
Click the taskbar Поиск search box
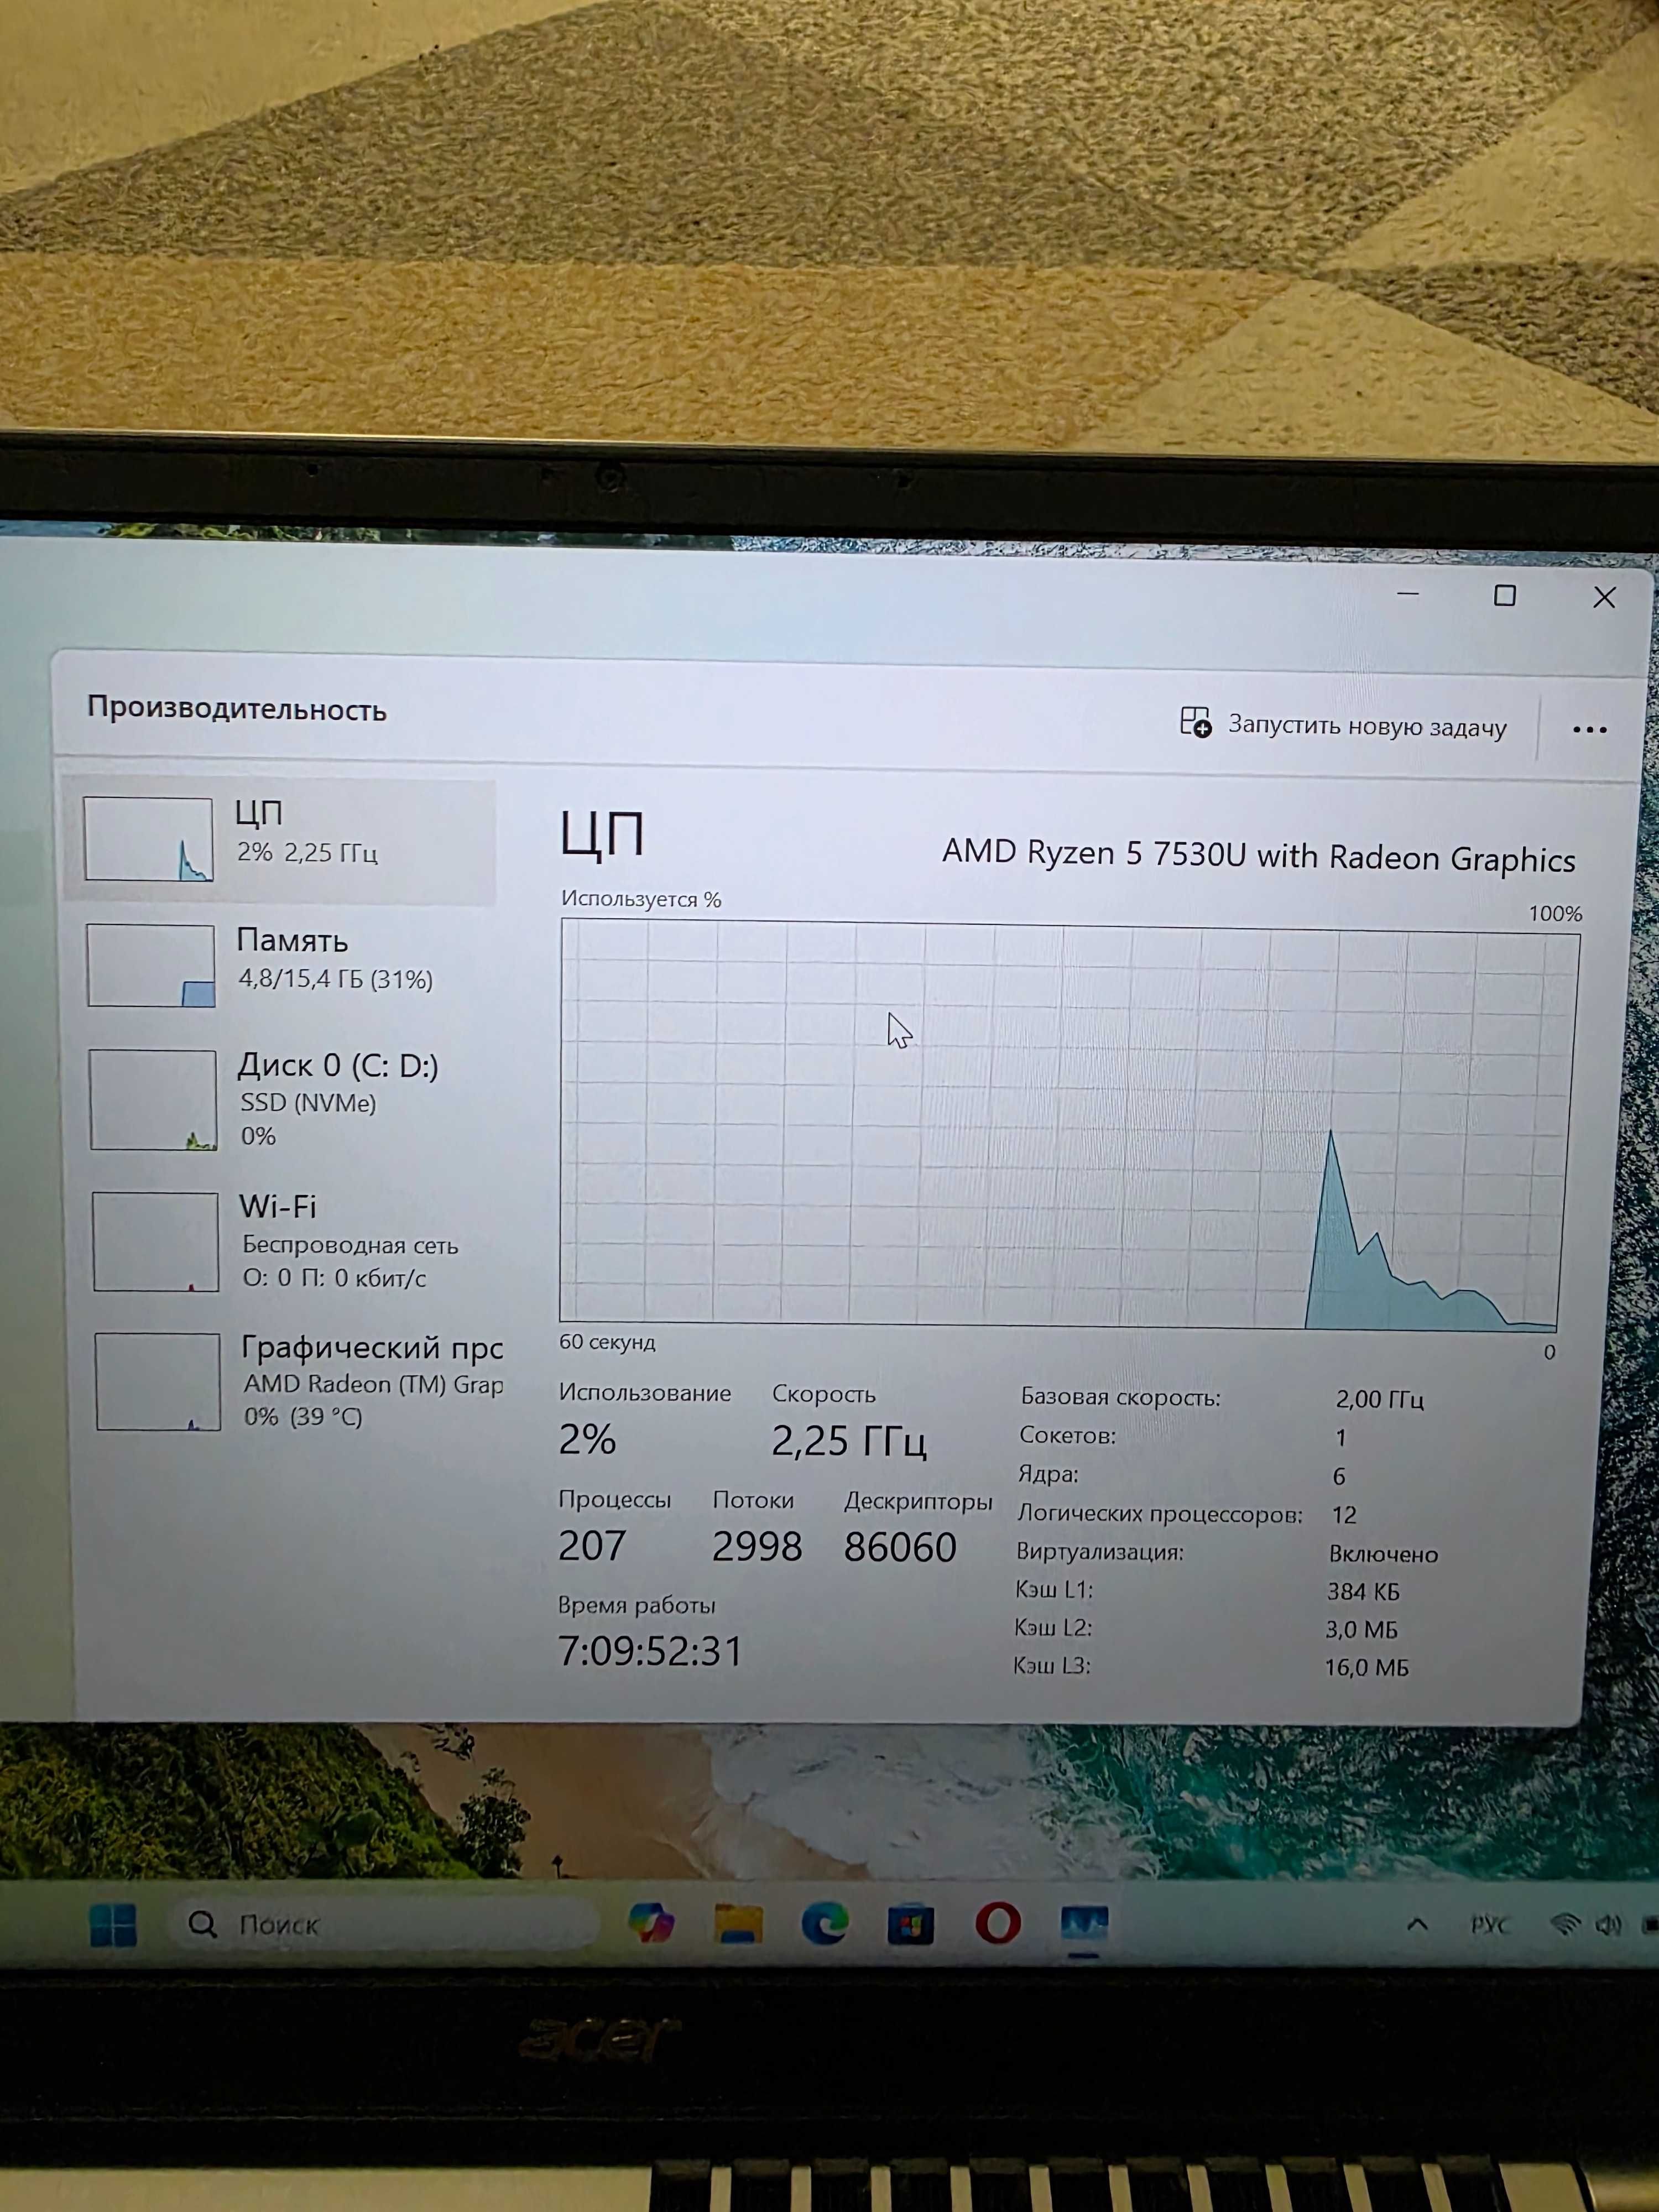pos(386,1924)
